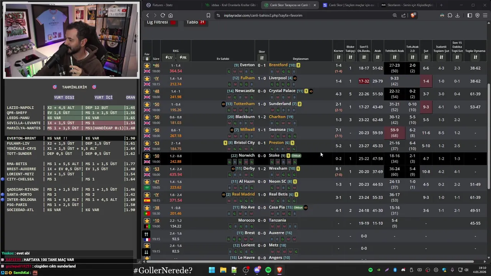Open browser home page
This screenshot has width=491, height=276.
(x=170, y=15)
